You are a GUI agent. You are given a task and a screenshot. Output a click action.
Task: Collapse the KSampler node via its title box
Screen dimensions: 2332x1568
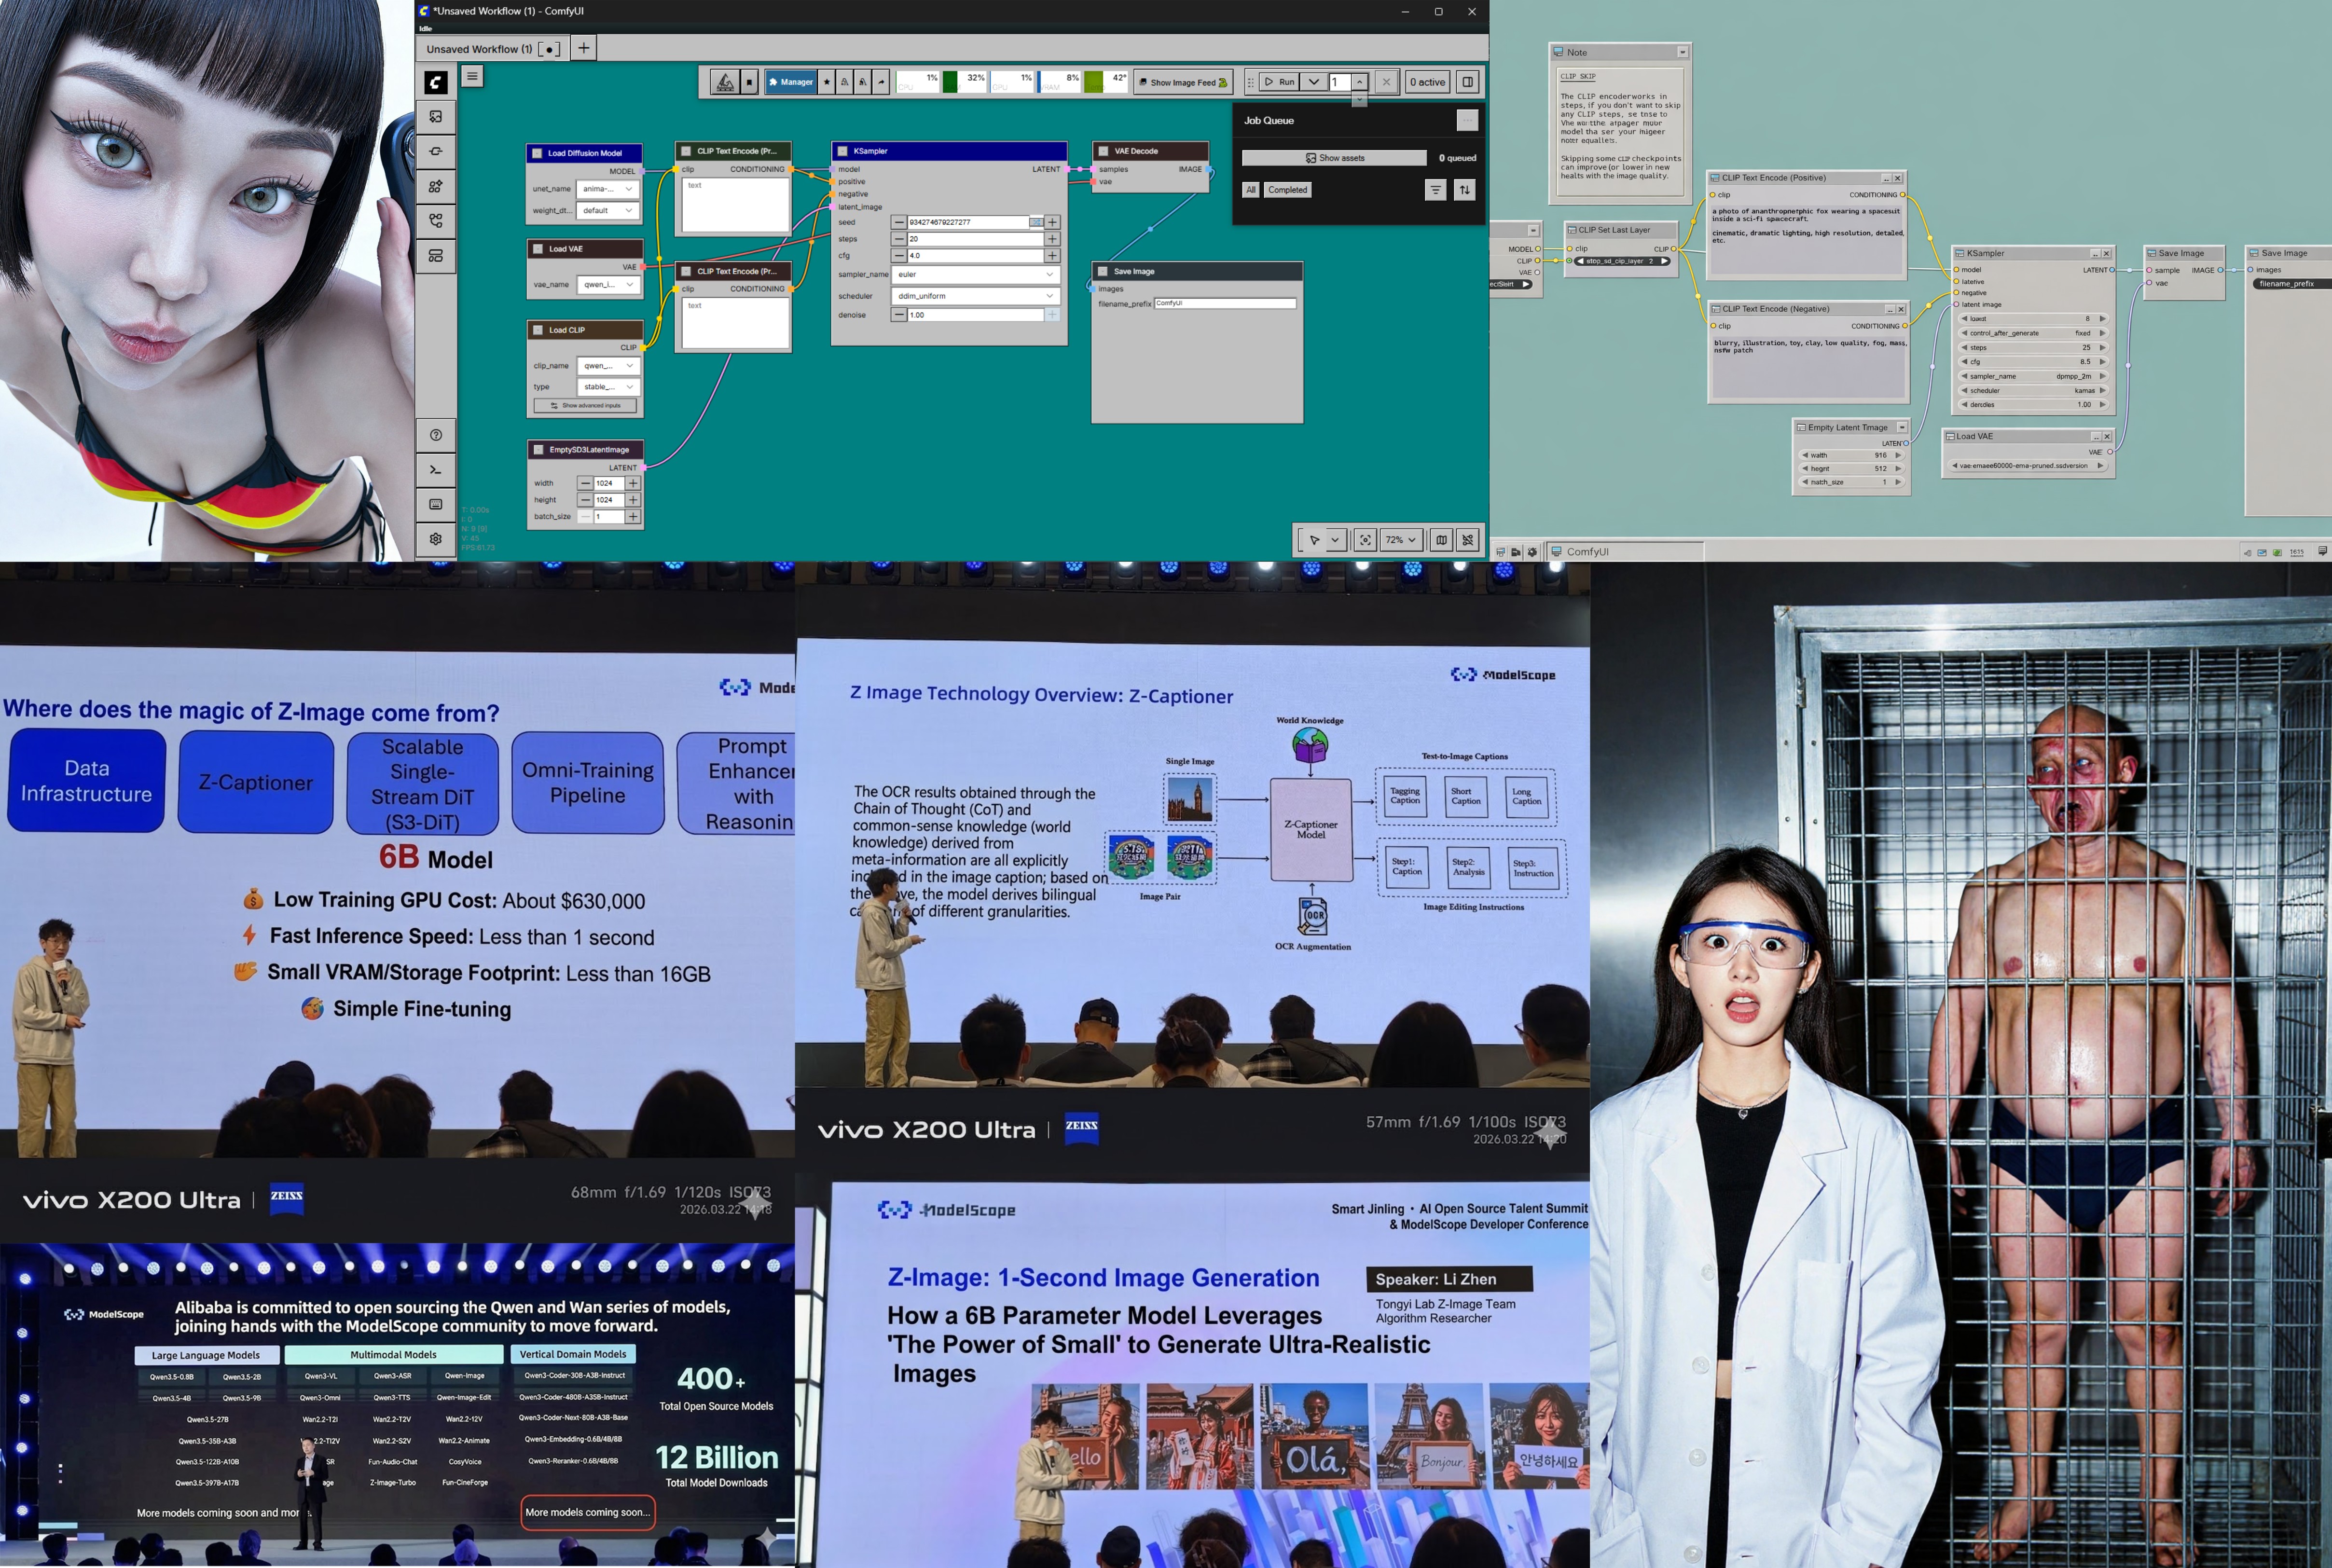pyautogui.click(x=843, y=151)
